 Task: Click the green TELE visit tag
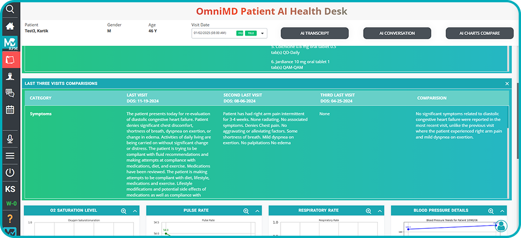(251, 33)
